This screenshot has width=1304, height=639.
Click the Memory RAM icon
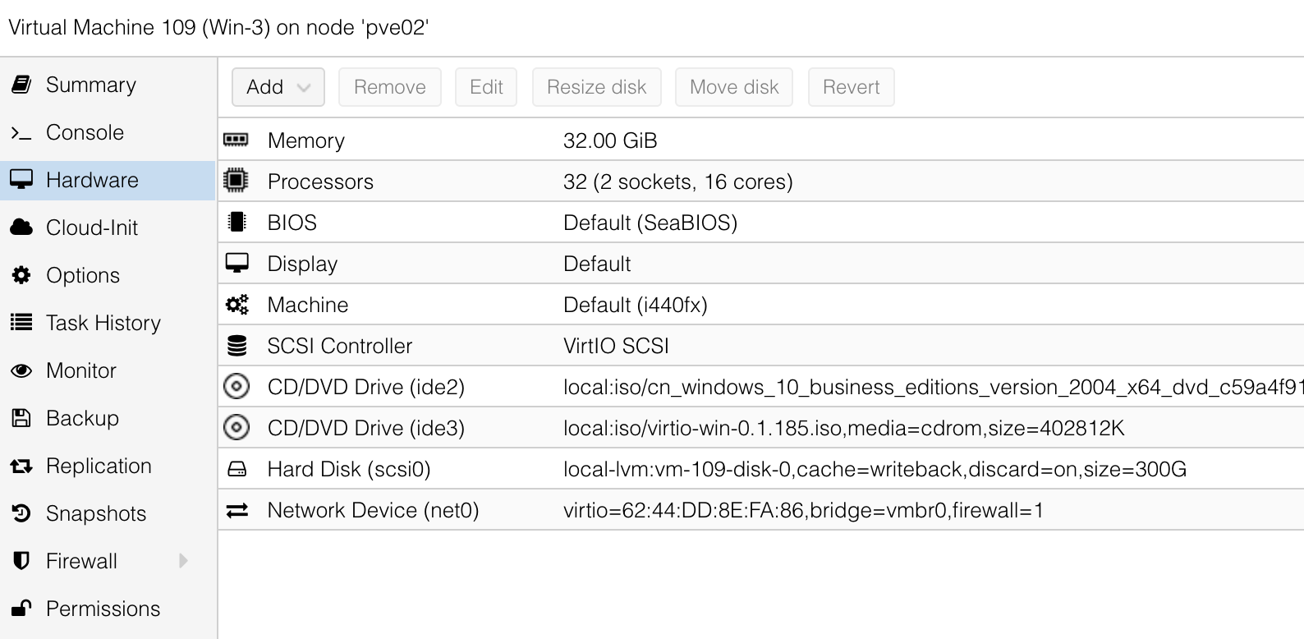(x=236, y=140)
